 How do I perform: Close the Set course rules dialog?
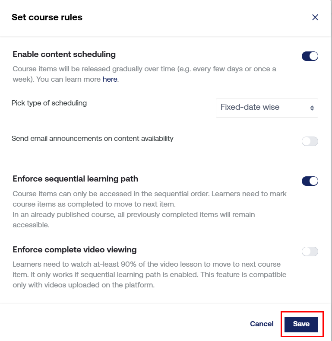coord(315,17)
